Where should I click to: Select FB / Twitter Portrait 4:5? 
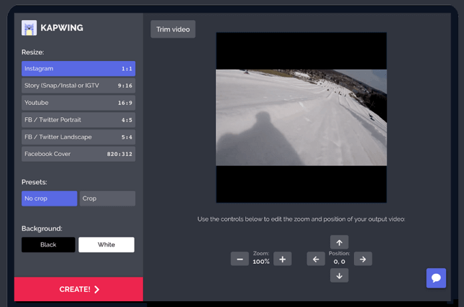[x=78, y=120]
